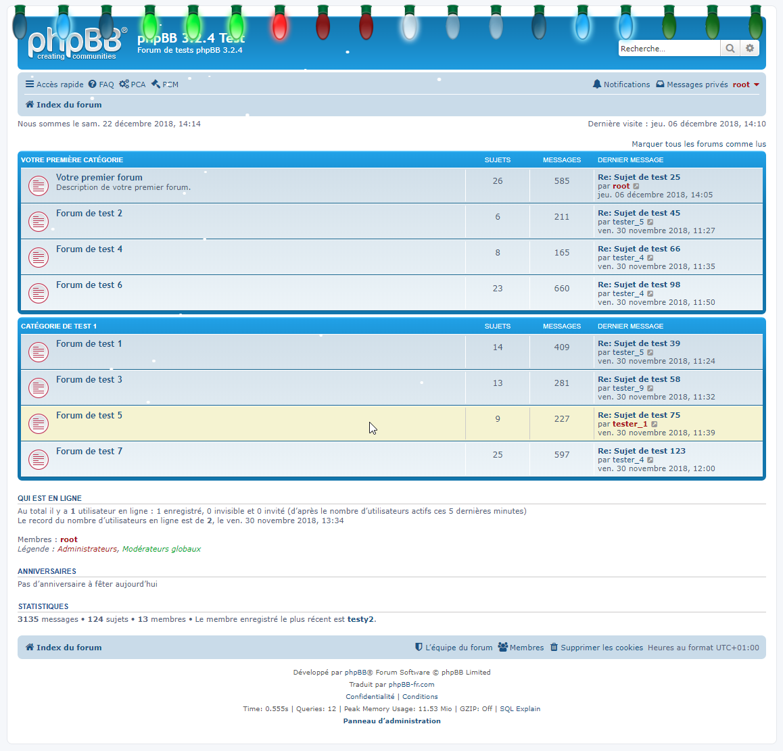
Task: Click the Notifications bell icon
Action: pos(596,84)
